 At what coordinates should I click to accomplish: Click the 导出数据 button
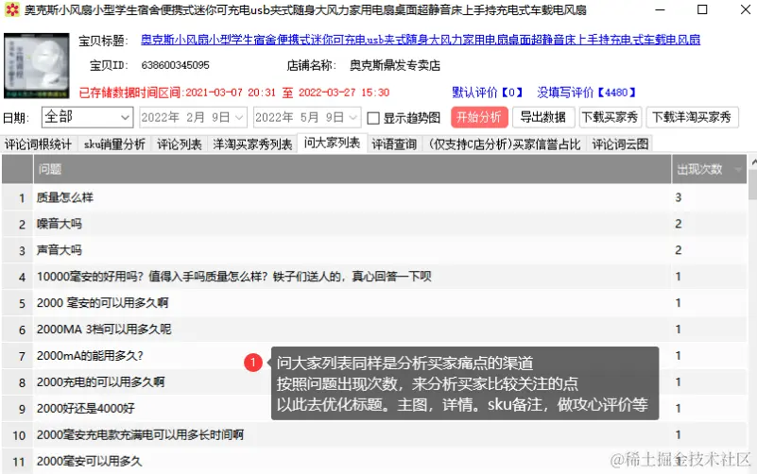[543, 117]
